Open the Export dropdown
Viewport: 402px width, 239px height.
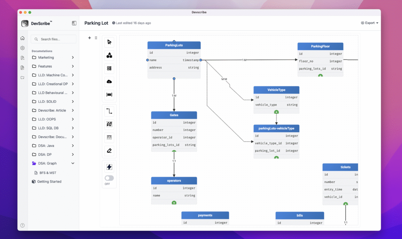click(x=369, y=23)
